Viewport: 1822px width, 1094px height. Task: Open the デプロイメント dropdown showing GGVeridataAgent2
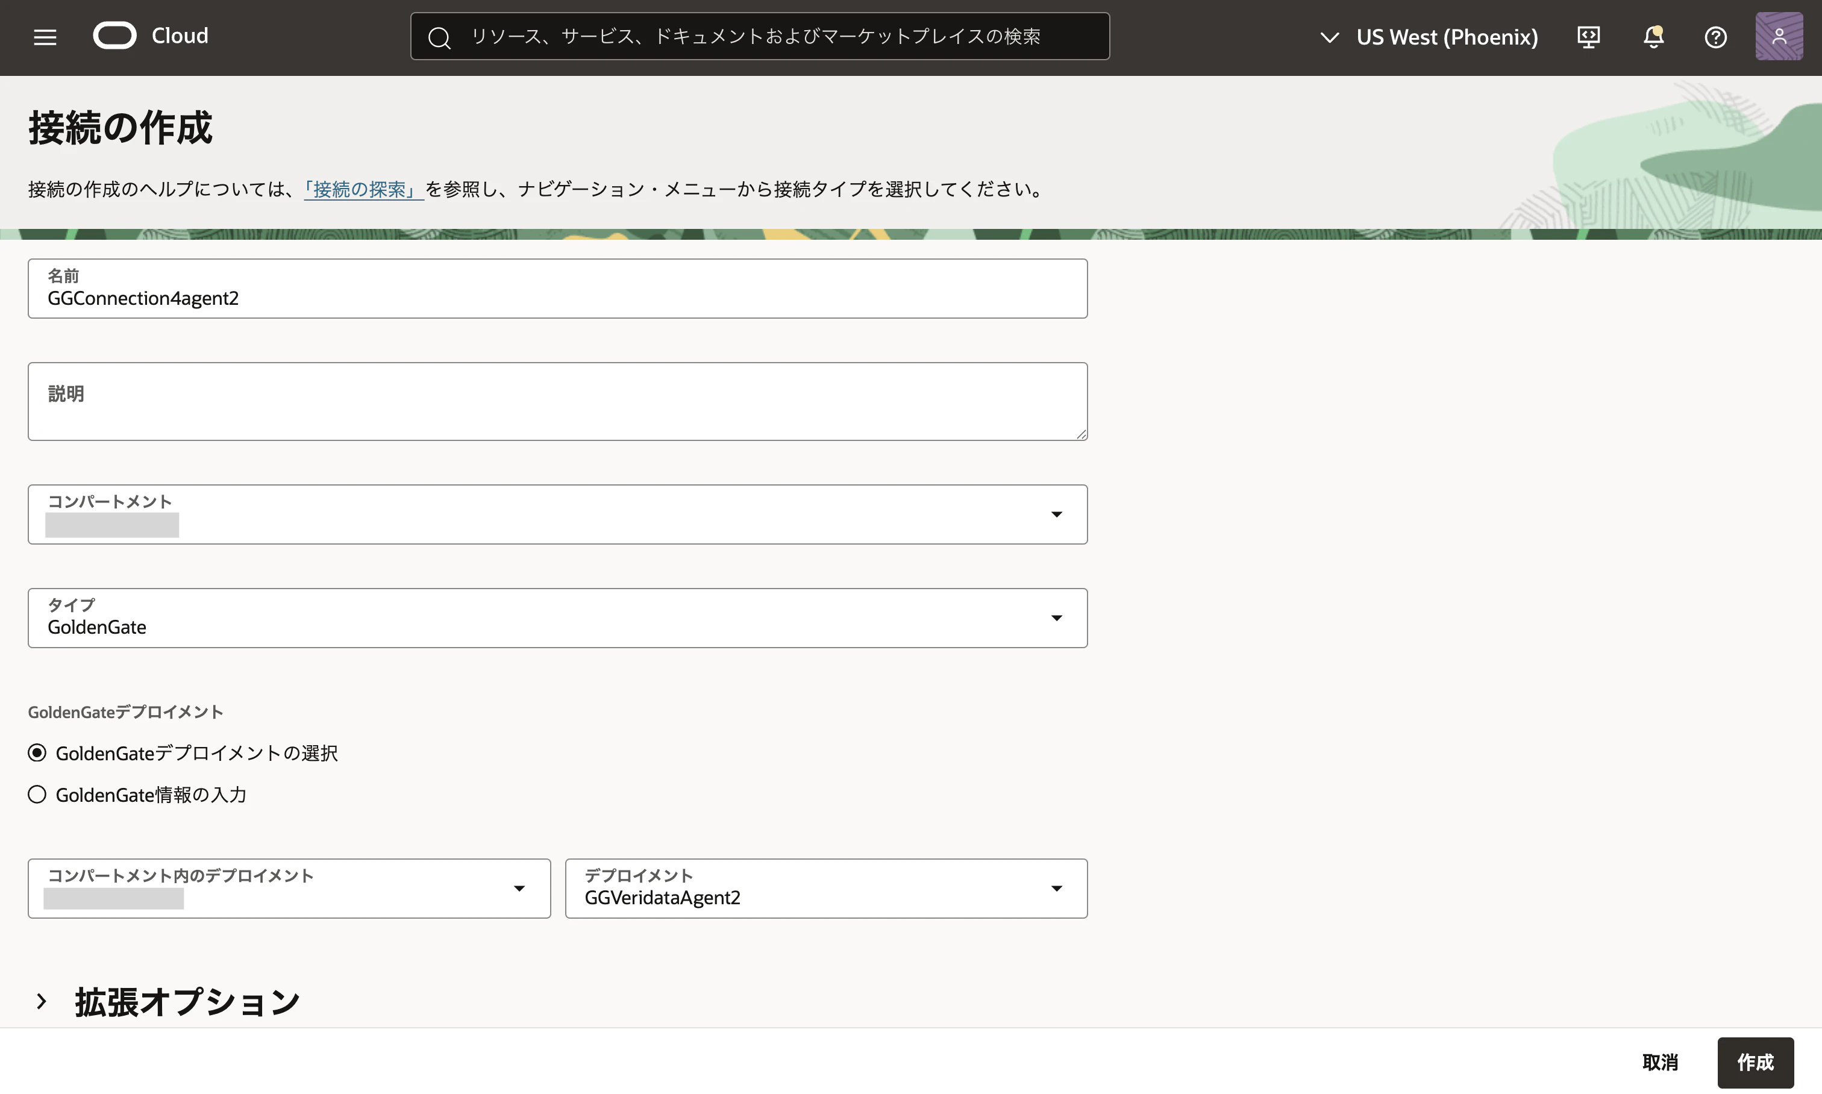(826, 889)
